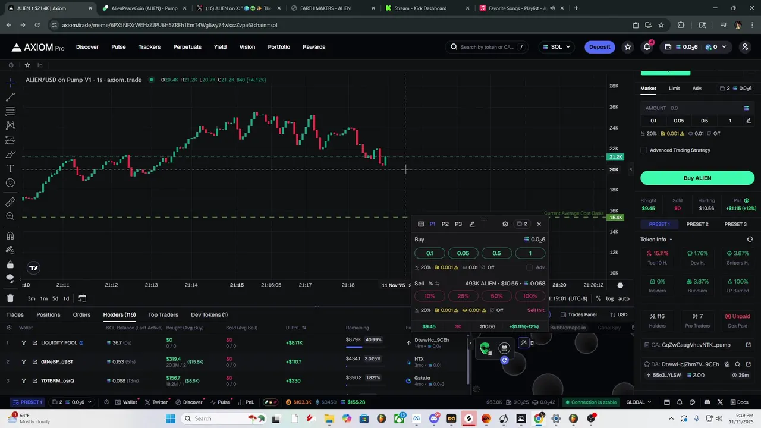Expand the Token Info section
This screenshot has width=761, height=428.
(657, 240)
